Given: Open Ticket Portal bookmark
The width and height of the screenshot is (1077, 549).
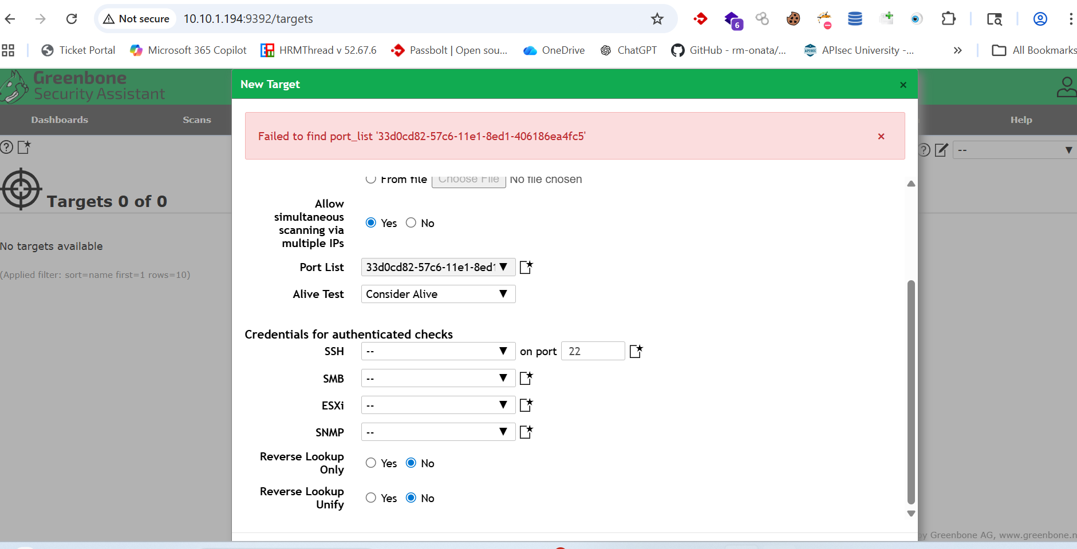Looking at the screenshot, I should coord(78,50).
